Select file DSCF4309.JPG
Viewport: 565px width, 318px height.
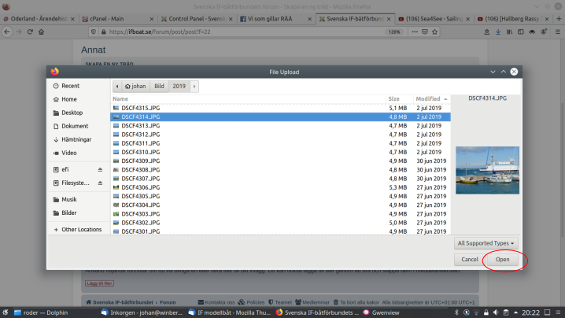pos(280,161)
